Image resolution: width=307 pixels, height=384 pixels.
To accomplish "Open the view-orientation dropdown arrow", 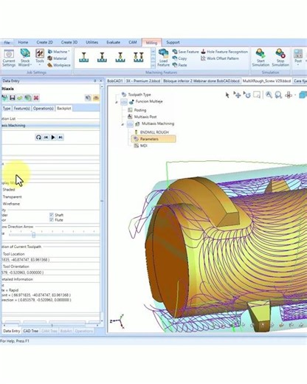I will point(295,95).
